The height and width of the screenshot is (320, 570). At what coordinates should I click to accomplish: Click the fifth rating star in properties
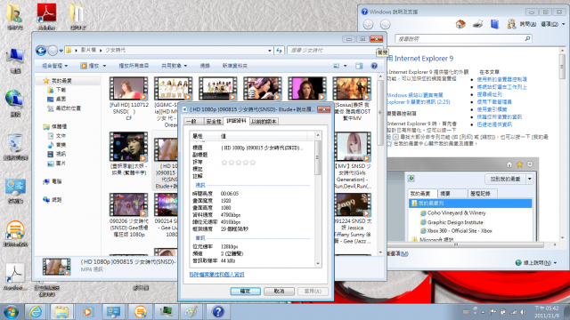click(x=253, y=163)
